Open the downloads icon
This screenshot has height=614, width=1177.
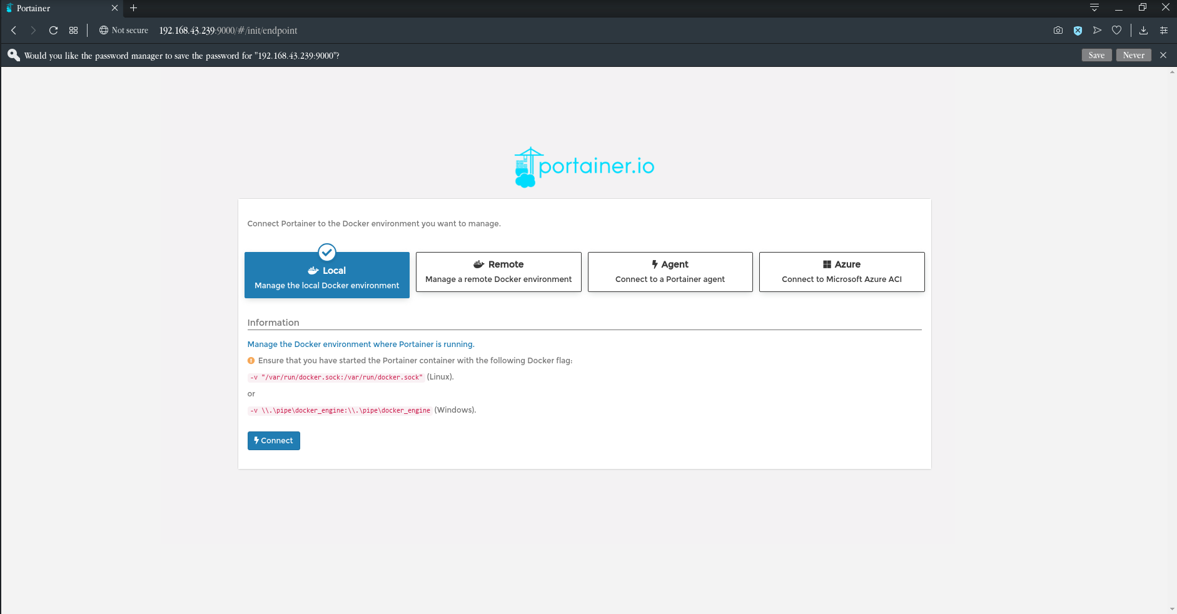coord(1143,30)
